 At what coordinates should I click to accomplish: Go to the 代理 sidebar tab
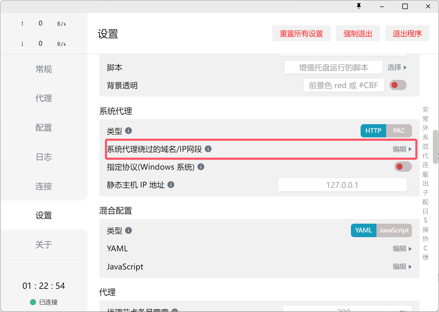coord(44,98)
